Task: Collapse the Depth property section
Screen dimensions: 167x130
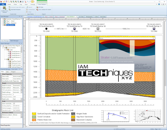Action: (1, 83)
